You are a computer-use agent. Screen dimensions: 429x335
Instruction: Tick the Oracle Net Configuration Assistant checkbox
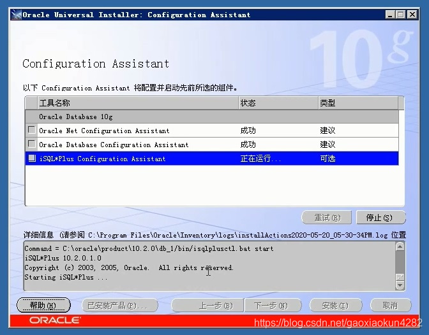click(x=32, y=130)
